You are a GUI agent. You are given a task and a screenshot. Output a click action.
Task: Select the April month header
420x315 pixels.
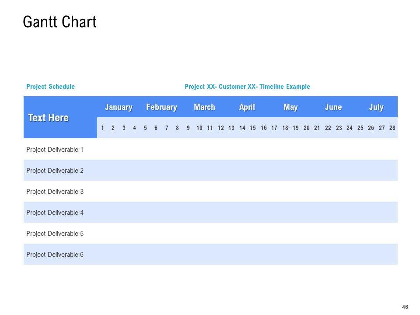247,107
